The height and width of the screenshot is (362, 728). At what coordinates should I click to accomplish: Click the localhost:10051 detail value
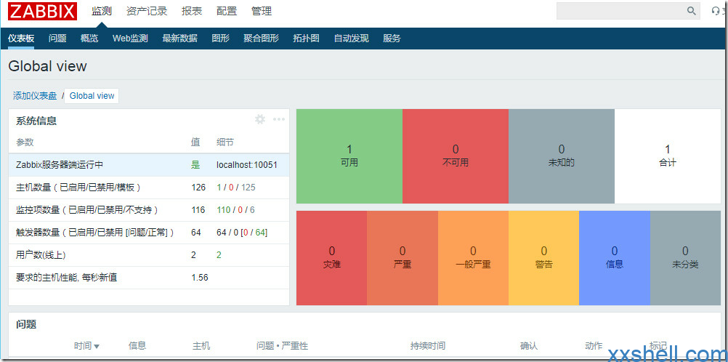[246, 165]
